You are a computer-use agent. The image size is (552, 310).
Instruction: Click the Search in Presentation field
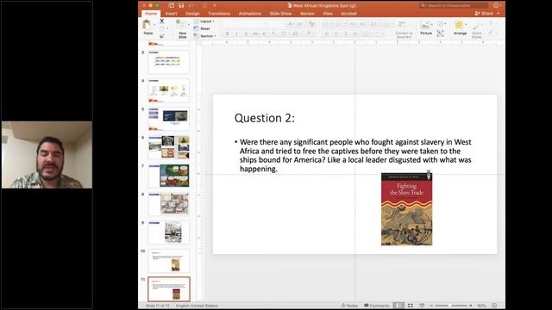(454, 5)
